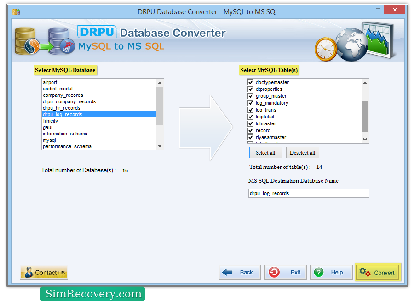
Task: Select the gau database
Action: pos(99,127)
